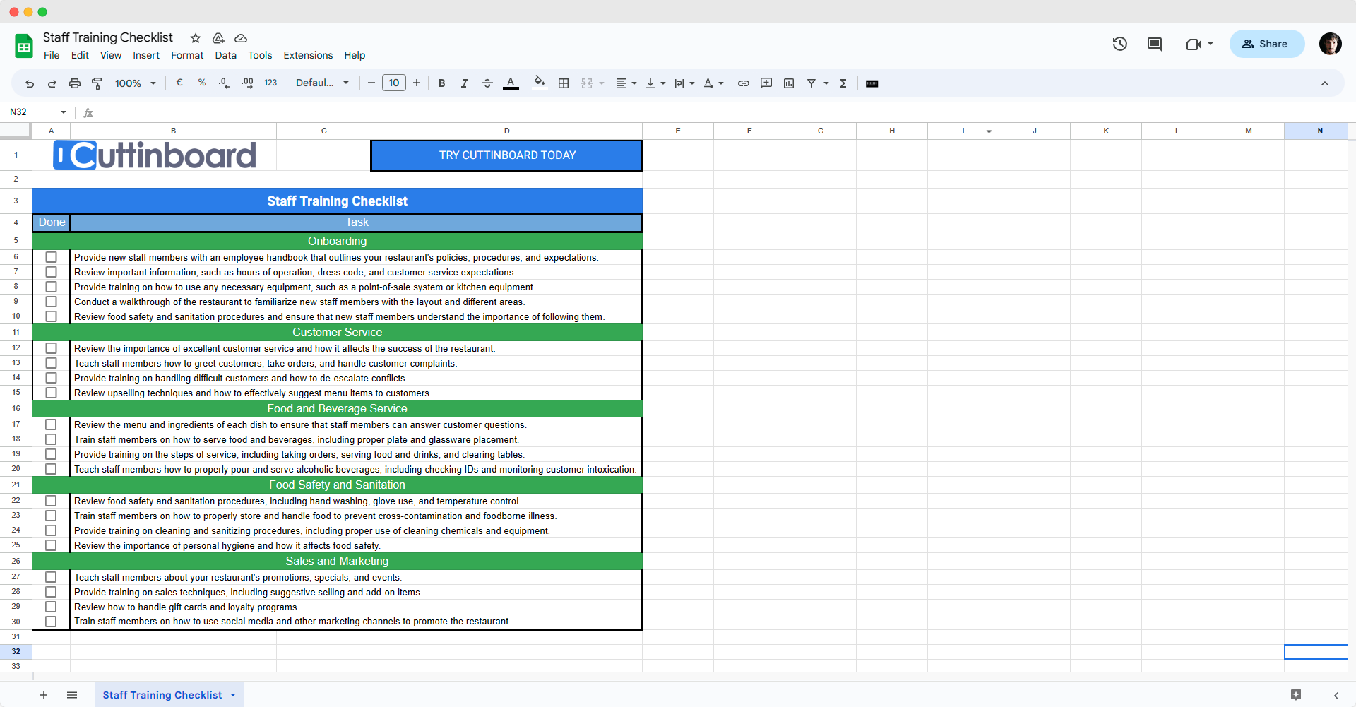Apply strikethrough formatting
The image size is (1356, 707).
[487, 83]
